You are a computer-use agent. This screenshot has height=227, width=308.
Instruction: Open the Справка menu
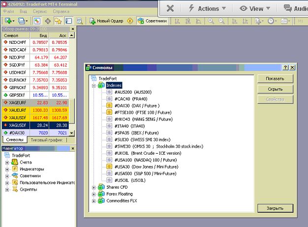(61, 11)
